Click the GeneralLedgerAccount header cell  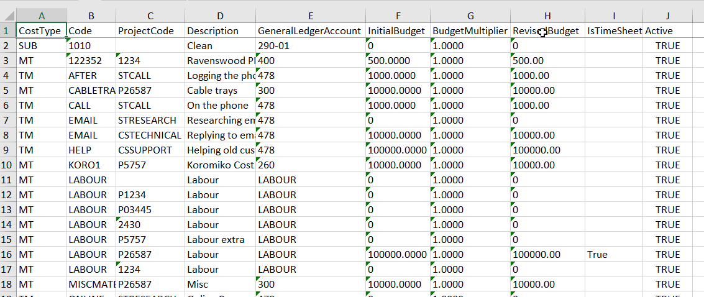click(310, 30)
